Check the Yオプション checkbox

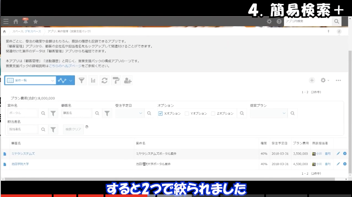187,113
